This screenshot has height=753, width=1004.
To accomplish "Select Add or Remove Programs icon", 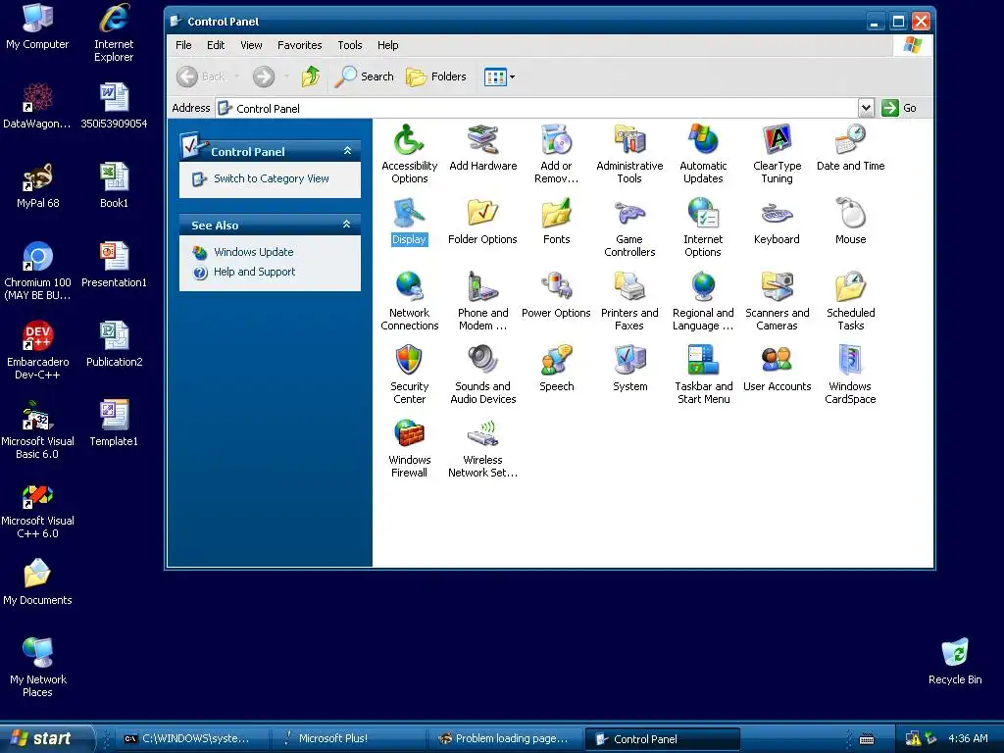I will pyautogui.click(x=557, y=154).
